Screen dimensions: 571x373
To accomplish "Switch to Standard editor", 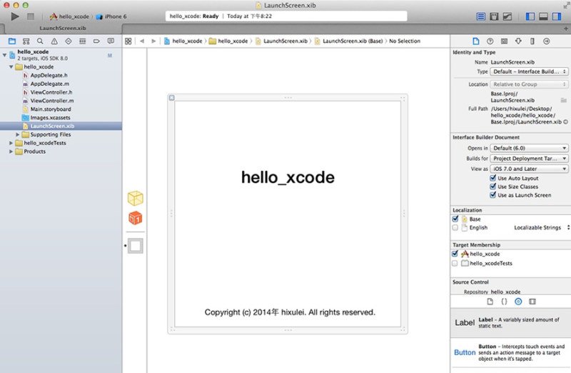I will (x=480, y=16).
